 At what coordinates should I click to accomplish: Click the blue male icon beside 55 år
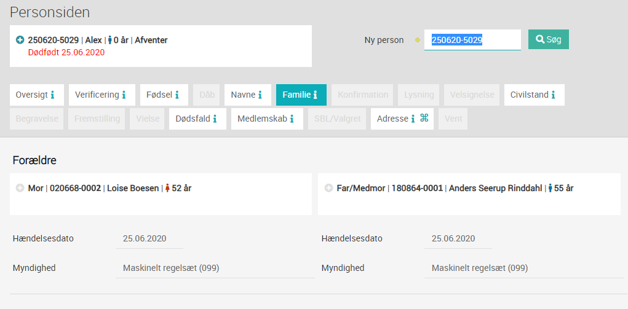(550, 188)
